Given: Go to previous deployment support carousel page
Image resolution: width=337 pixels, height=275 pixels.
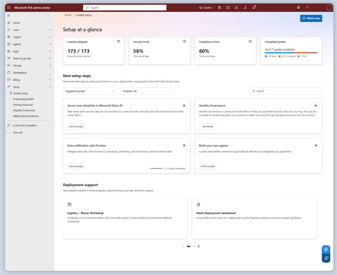Looking at the screenshot, I should coord(183,246).
